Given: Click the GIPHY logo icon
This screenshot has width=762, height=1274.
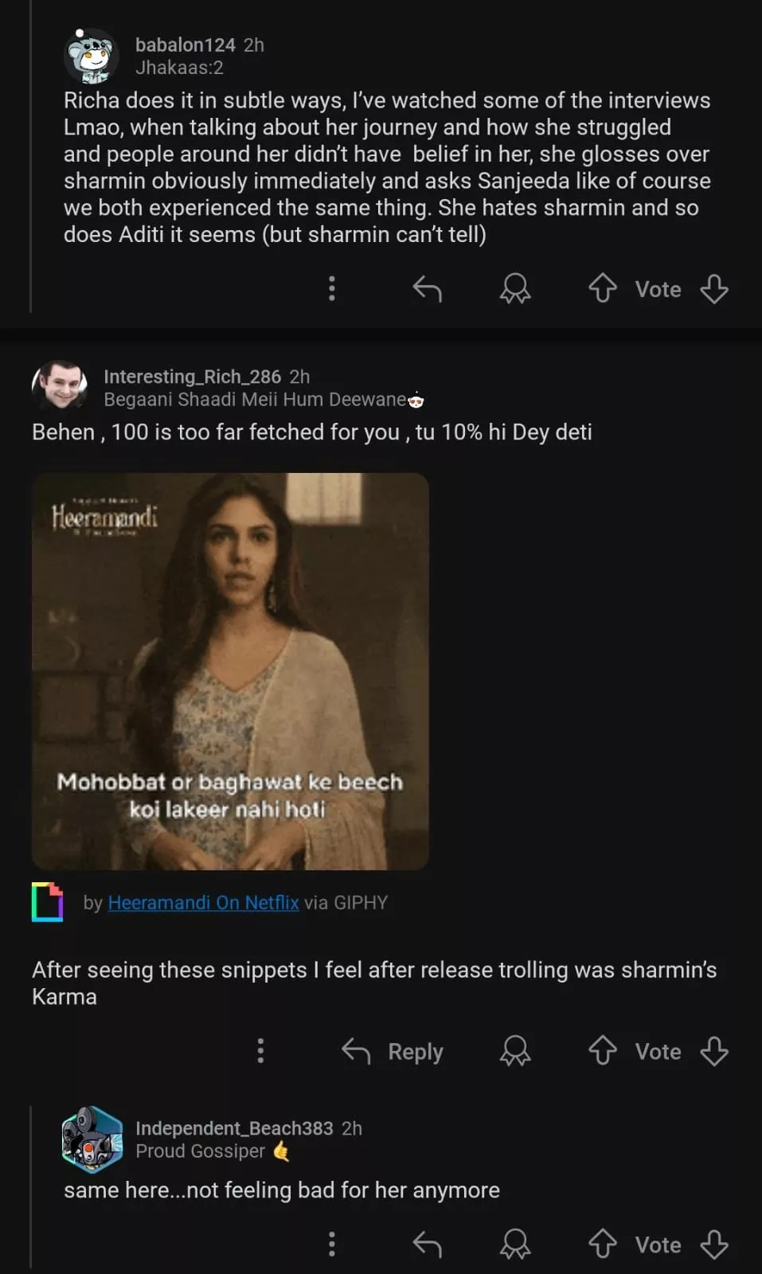Looking at the screenshot, I should click(48, 901).
